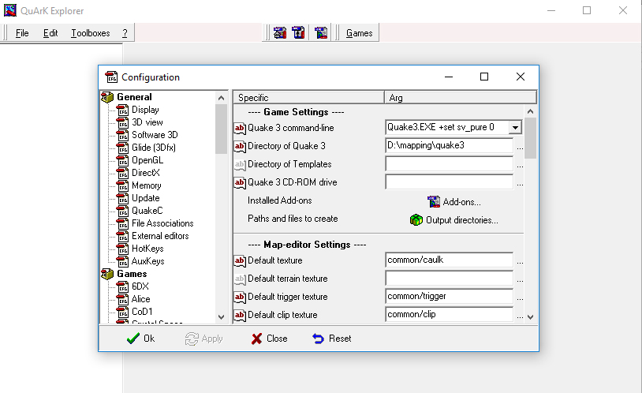Click the icon beside Display

click(x=122, y=110)
